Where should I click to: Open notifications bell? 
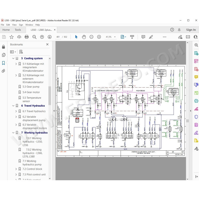pyautogui.click(x=179, y=30)
